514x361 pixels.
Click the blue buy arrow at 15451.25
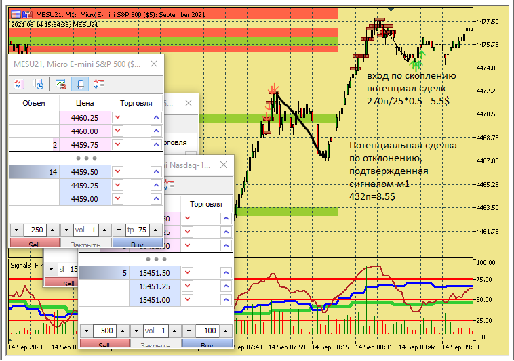click(x=226, y=286)
